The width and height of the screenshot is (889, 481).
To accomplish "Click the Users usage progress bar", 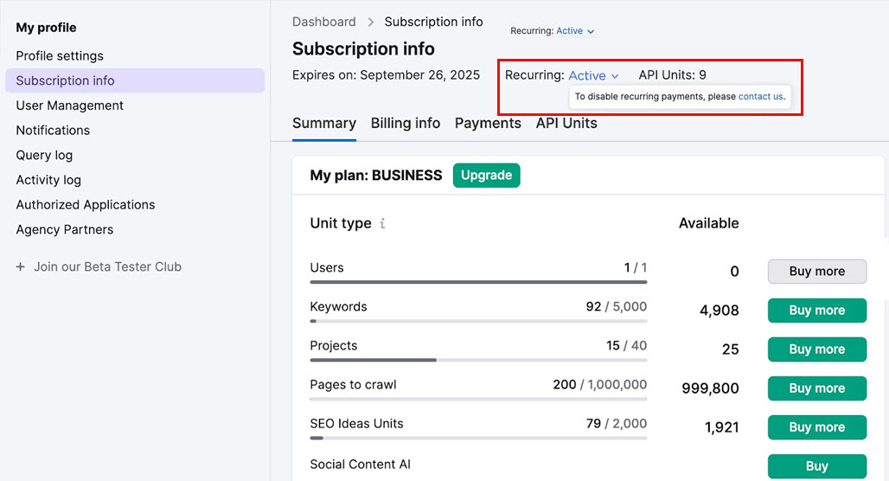I will click(x=478, y=282).
